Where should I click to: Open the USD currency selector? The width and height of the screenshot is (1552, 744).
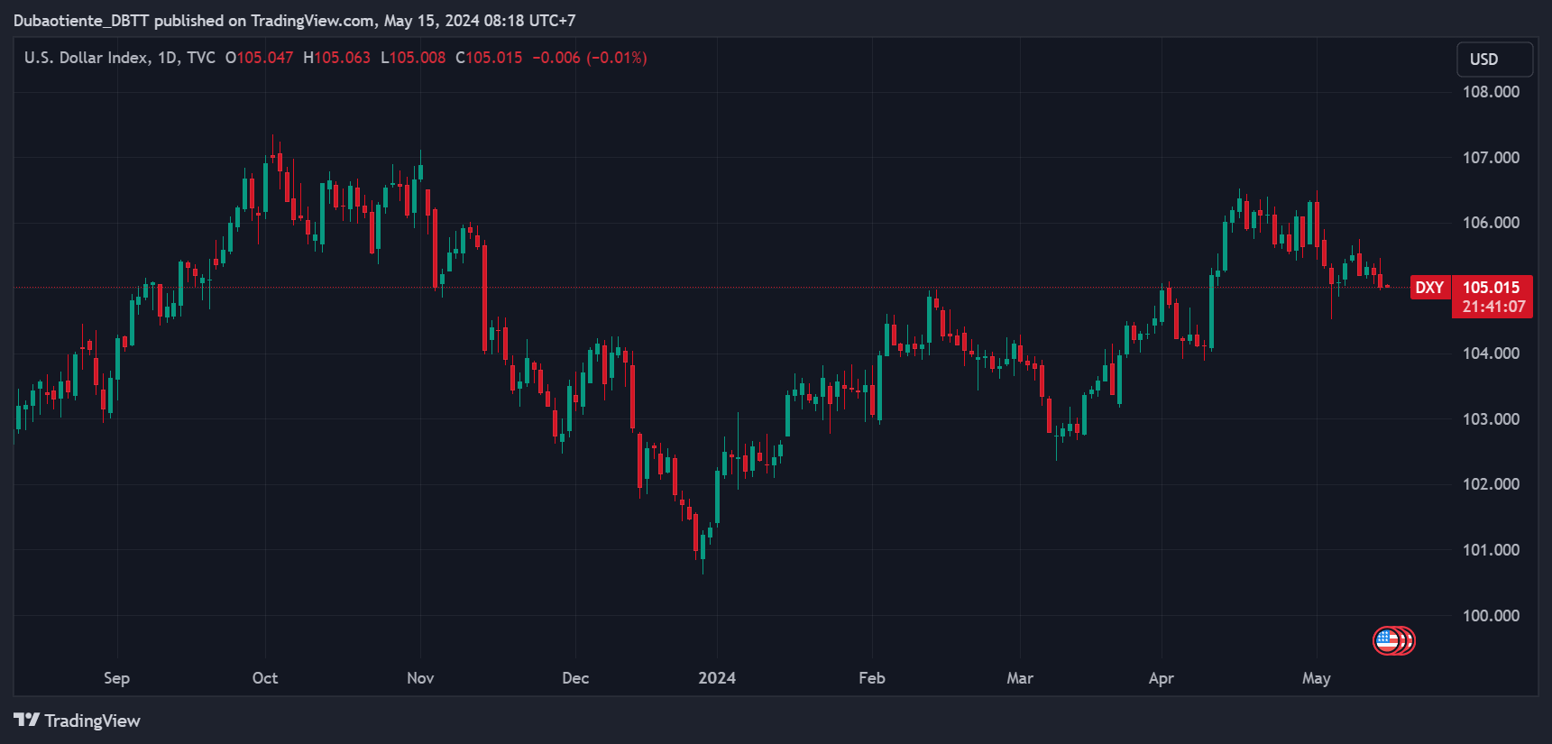pos(1494,60)
